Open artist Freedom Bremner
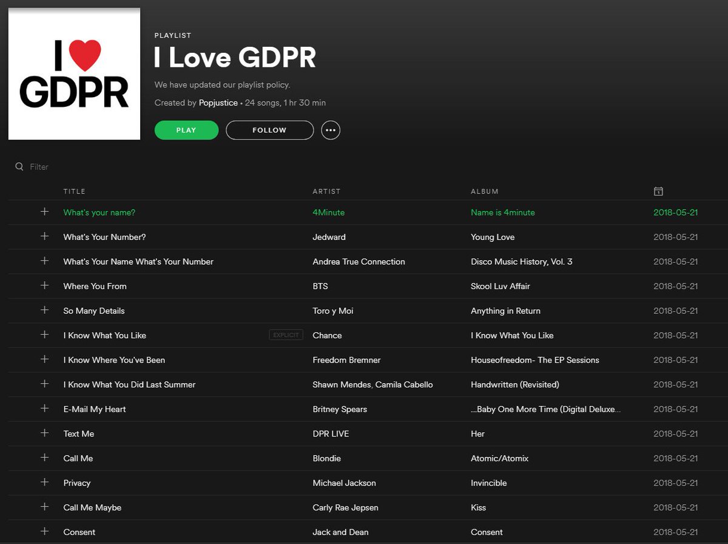 346,360
